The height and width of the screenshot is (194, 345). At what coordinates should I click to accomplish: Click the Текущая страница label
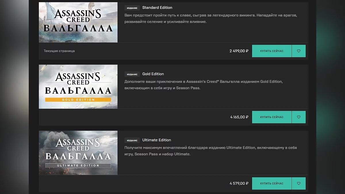(59, 51)
